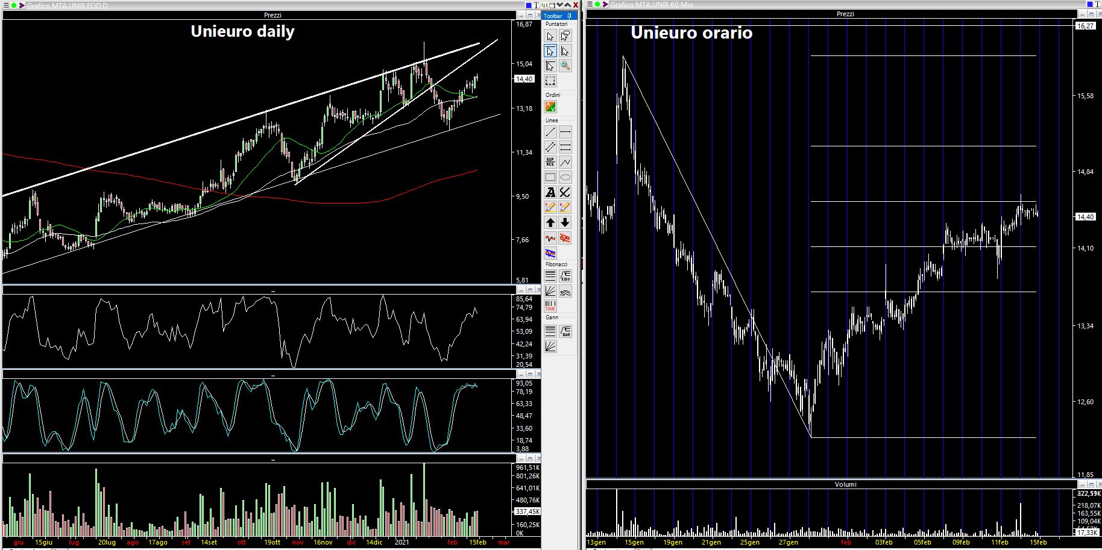Screen dimensions: 1102x550
Task: Click the stochastic pane header handle
Action: 272,375
